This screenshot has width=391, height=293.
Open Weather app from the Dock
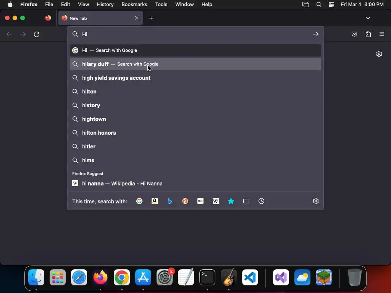302,277
